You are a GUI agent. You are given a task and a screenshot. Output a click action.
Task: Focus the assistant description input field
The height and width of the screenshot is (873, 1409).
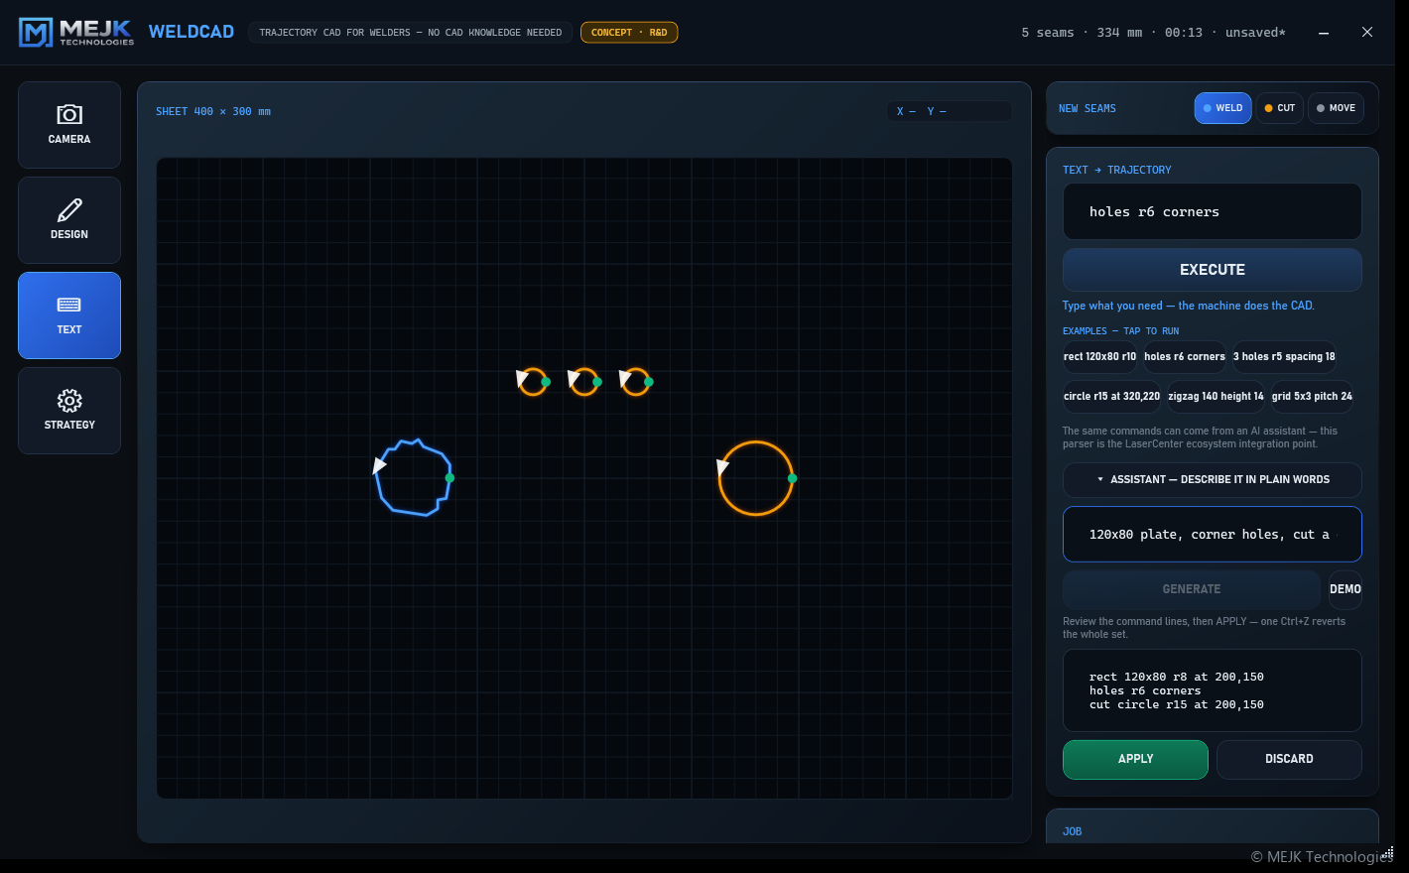[x=1213, y=534]
